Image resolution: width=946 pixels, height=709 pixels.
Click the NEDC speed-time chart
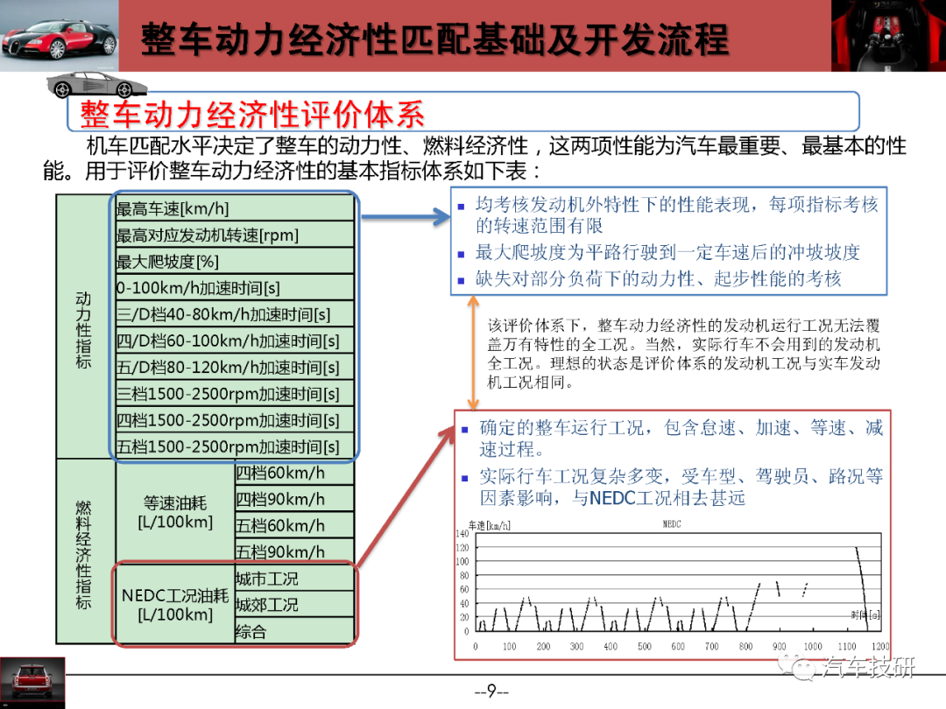coord(672,585)
